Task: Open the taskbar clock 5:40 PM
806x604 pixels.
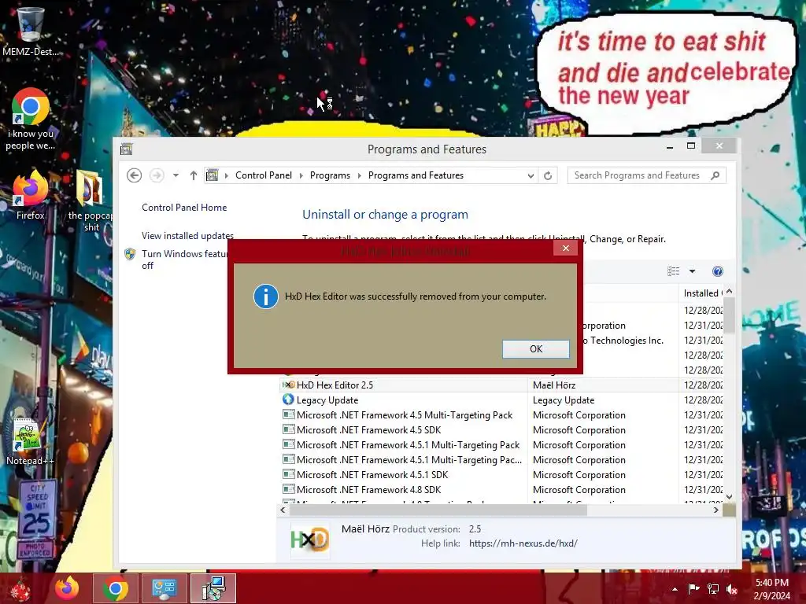Action: click(771, 589)
